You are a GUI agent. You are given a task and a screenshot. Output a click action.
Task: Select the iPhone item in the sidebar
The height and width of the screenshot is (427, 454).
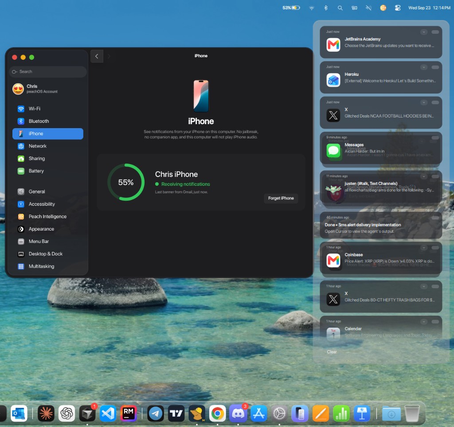click(48, 134)
